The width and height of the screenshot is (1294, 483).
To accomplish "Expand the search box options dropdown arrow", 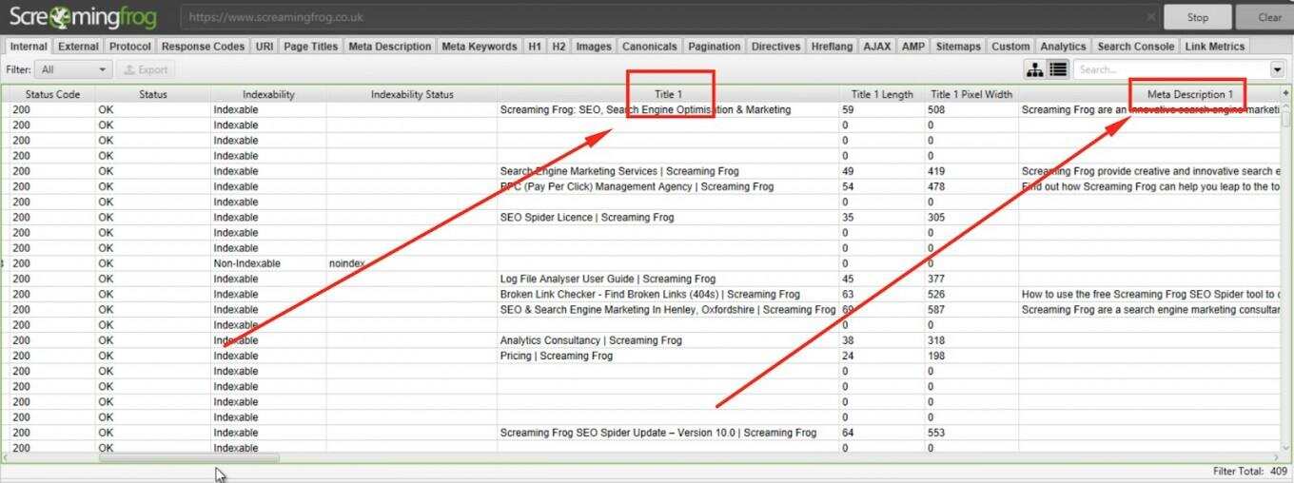I will (1277, 69).
